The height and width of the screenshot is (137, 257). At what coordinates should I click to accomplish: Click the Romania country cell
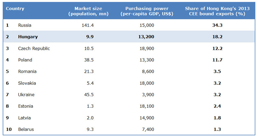tap(27, 71)
